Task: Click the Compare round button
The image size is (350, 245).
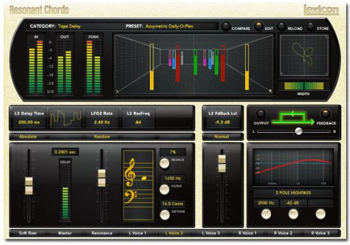Action: tap(225, 26)
